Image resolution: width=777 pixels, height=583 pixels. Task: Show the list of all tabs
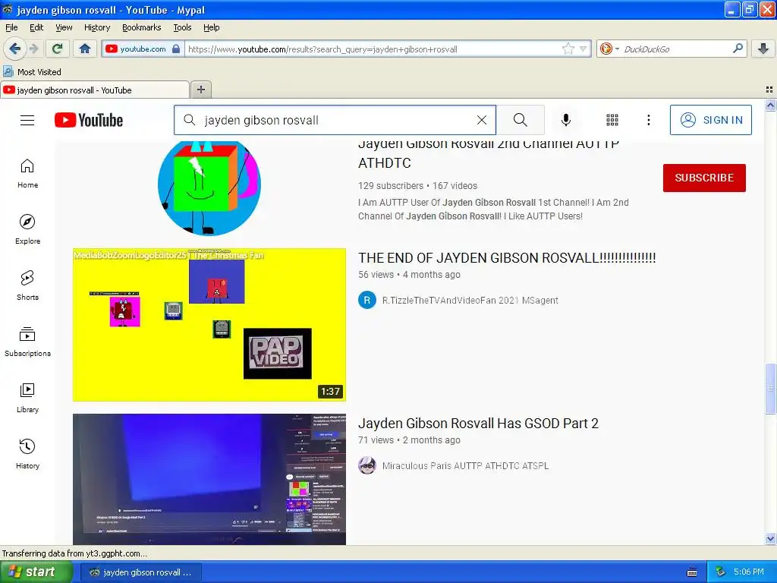(x=769, y=90)
